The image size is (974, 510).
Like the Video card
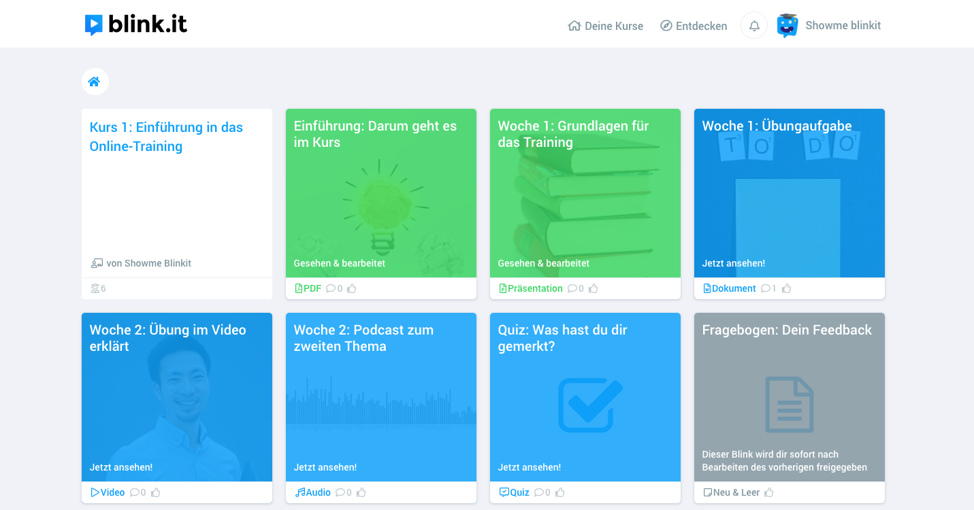[x=156, y=492]
